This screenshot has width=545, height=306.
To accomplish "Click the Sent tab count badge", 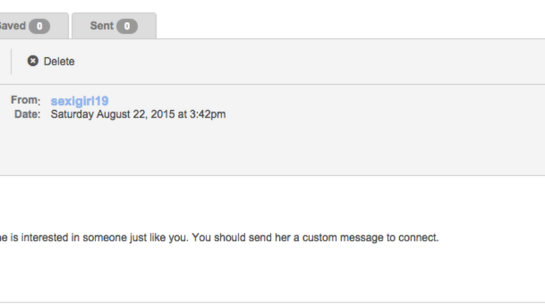I will pos(127,27).
